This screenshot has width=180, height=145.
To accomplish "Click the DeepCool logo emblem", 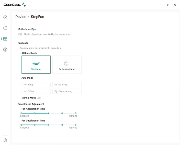I will pyautogui.click(x=24, y=5).
